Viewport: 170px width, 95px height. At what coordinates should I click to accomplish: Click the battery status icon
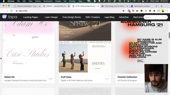[129, 1]
